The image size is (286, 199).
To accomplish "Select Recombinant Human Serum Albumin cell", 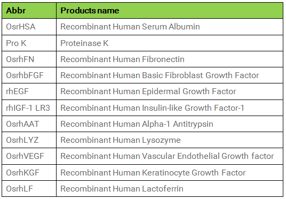I will tap(170, 27).
